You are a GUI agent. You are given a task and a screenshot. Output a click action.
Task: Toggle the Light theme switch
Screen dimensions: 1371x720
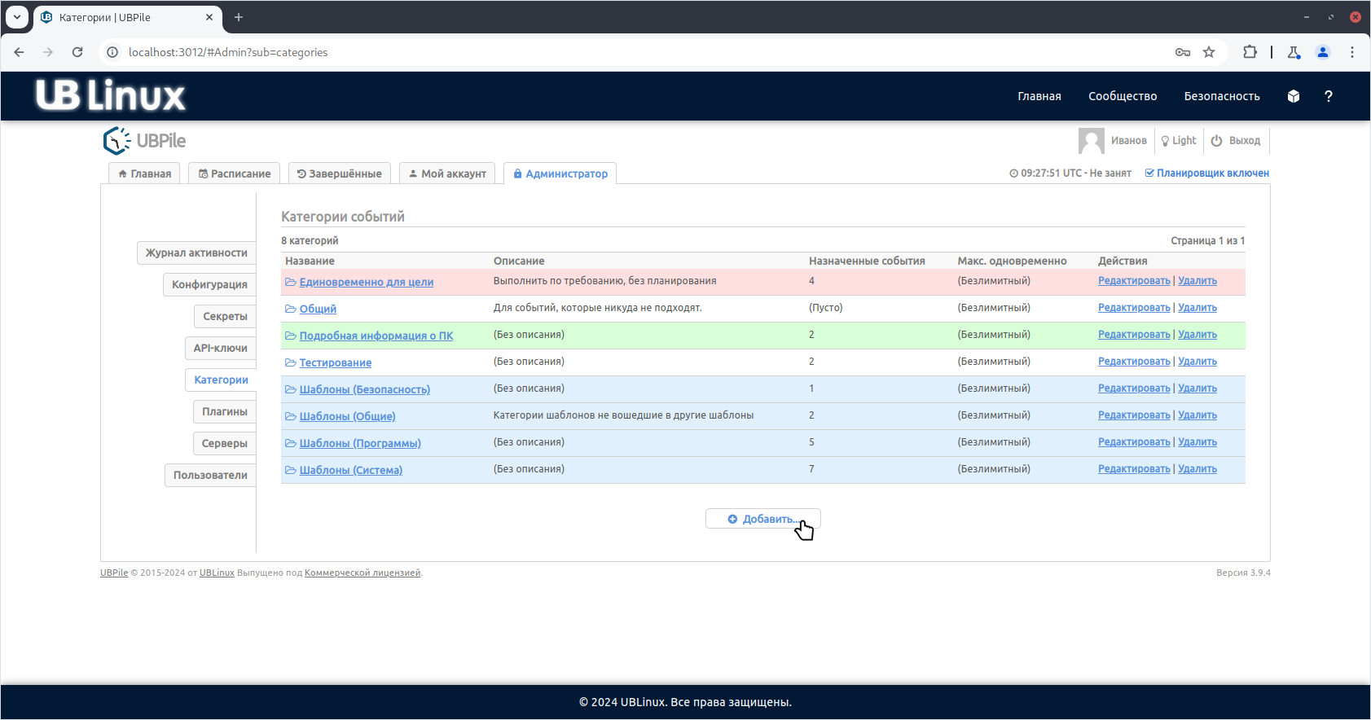point(1179,141)
